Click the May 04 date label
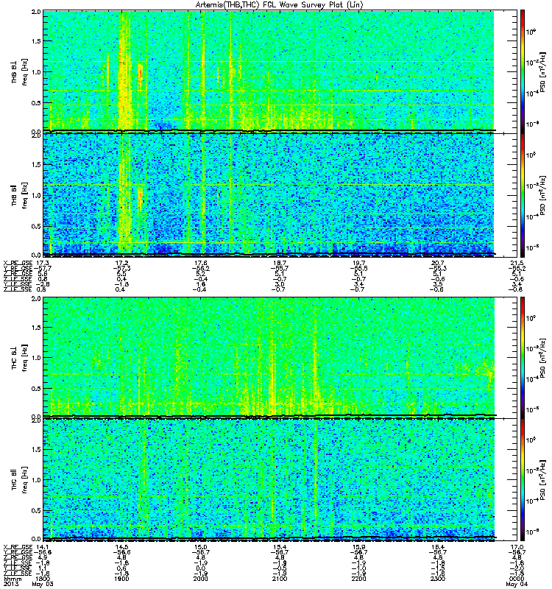552x589 pixels. point(517,584)
